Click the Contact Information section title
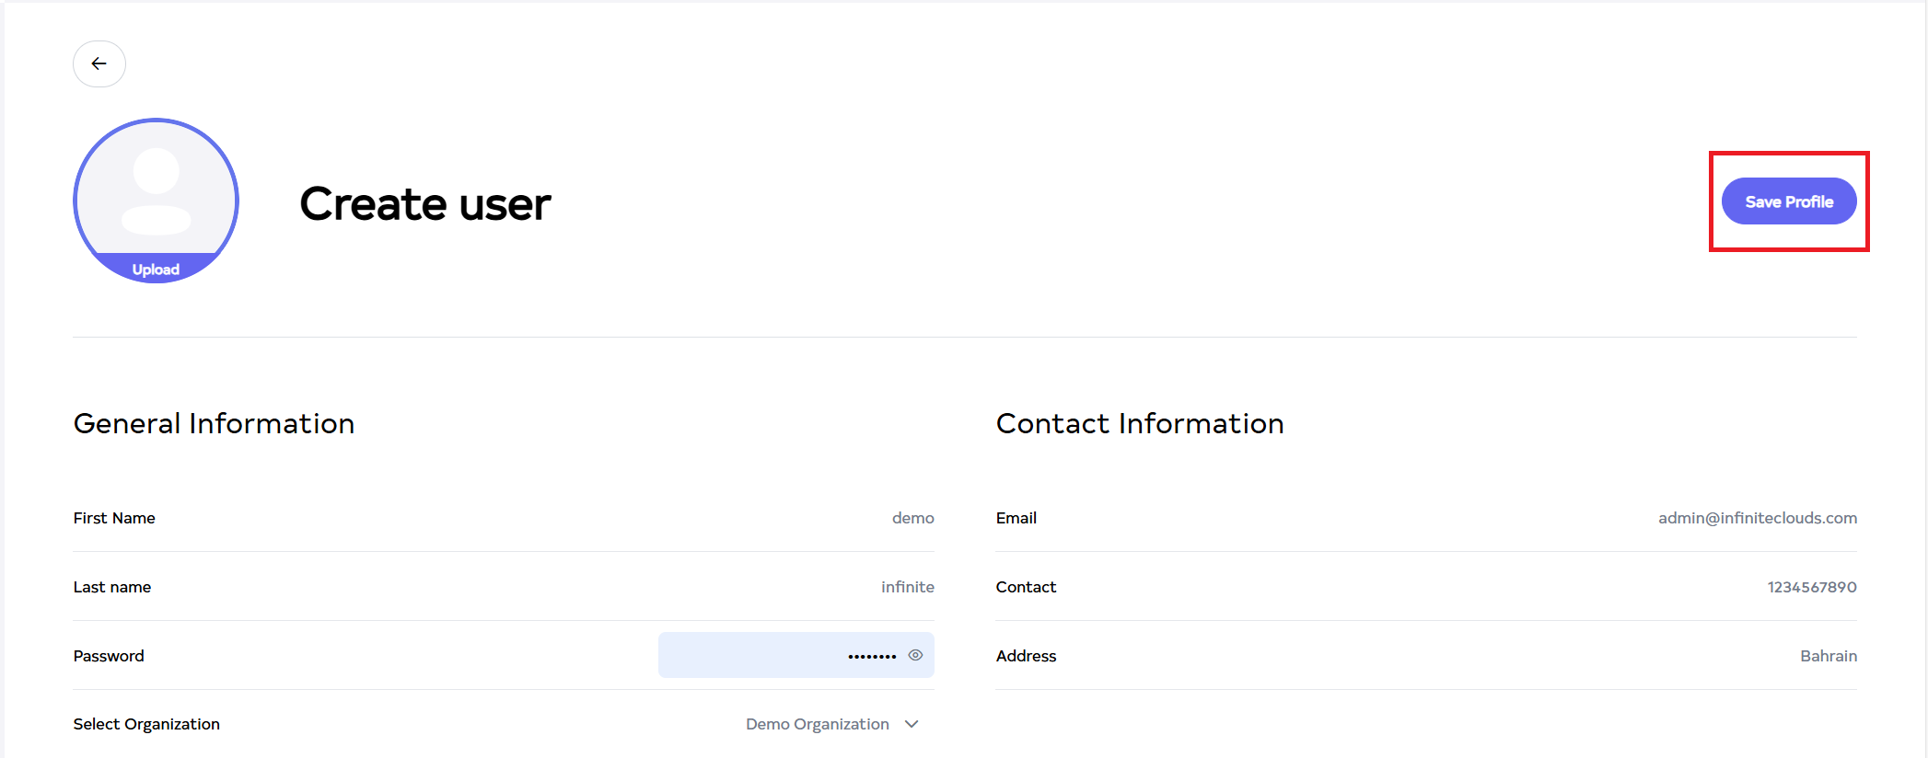 tap(1139, 423)
